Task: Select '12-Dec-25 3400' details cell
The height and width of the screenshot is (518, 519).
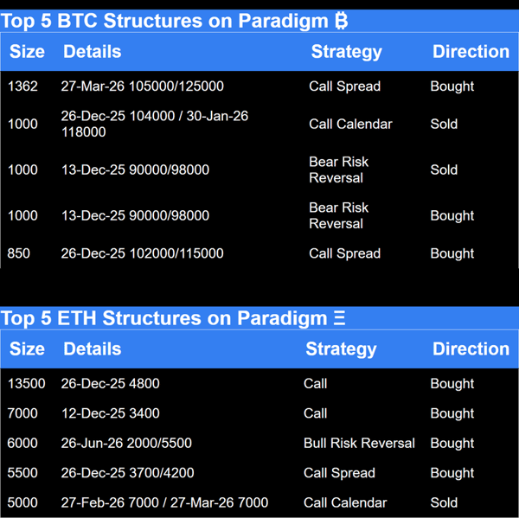Action: pos(111,413)
